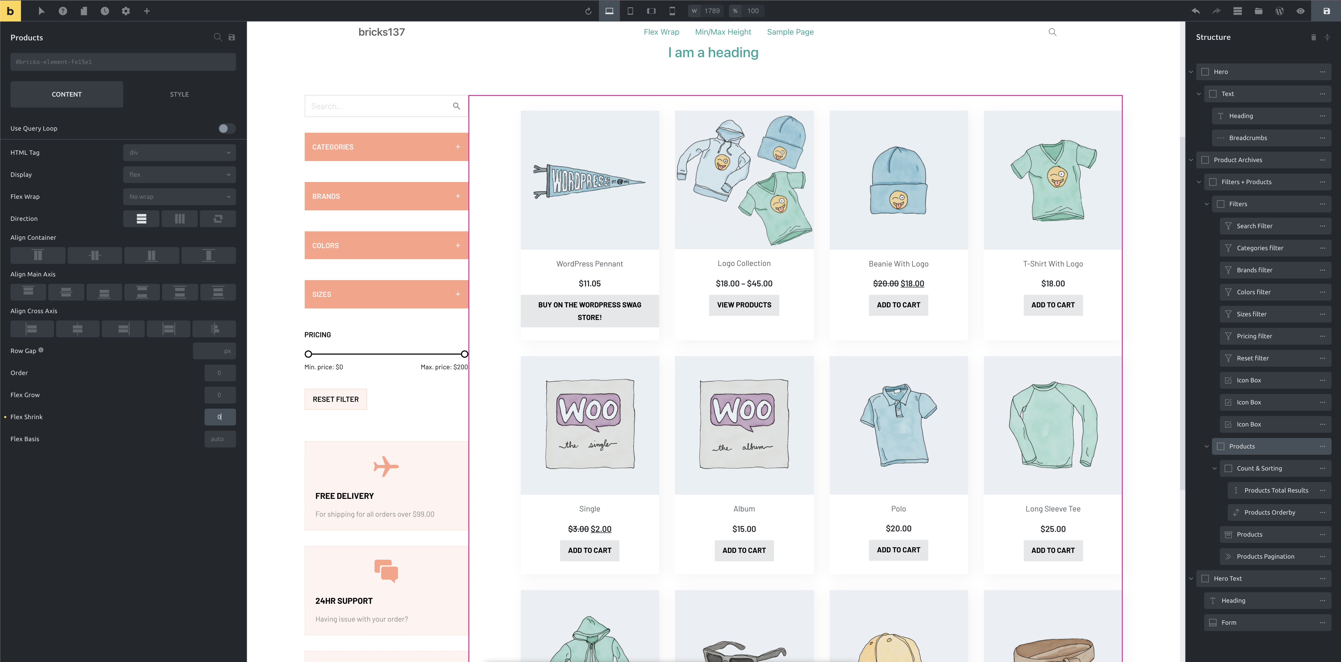
Task: Set direction to vertical column icon
Action: point(141,219)
